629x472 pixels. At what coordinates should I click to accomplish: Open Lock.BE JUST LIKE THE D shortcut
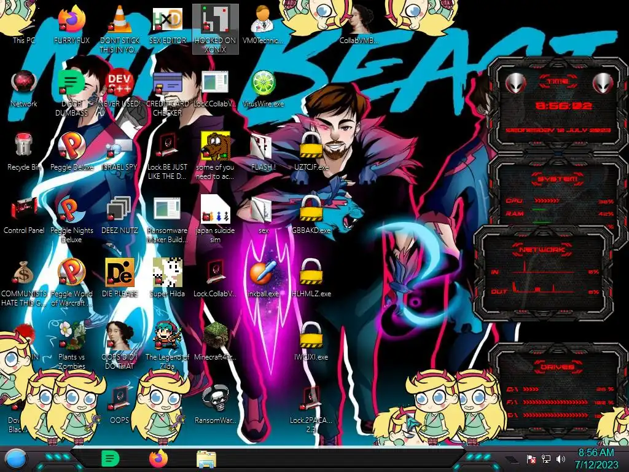coord(168,155)
